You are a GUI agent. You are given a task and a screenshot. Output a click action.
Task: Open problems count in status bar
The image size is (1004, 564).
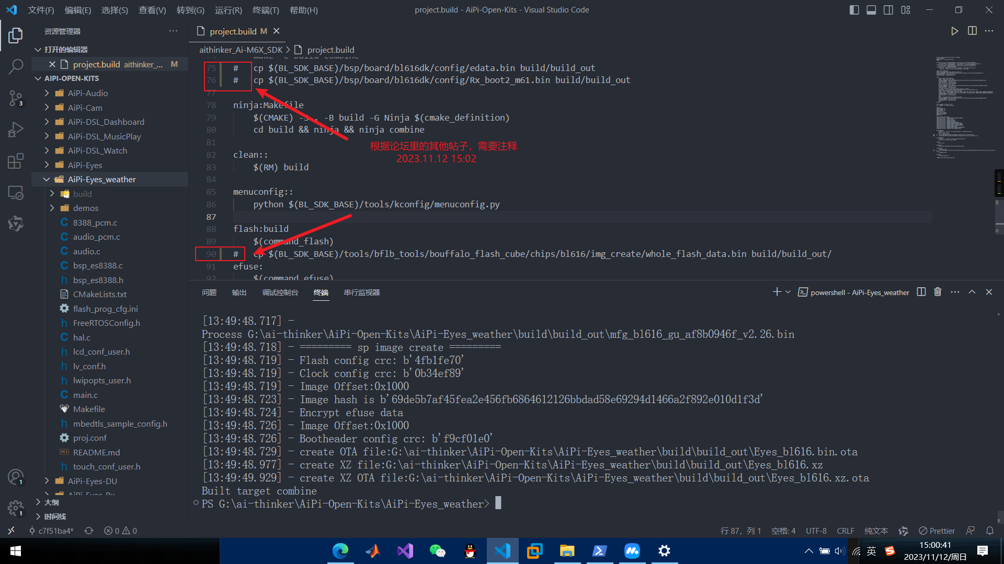click(120, 531)
